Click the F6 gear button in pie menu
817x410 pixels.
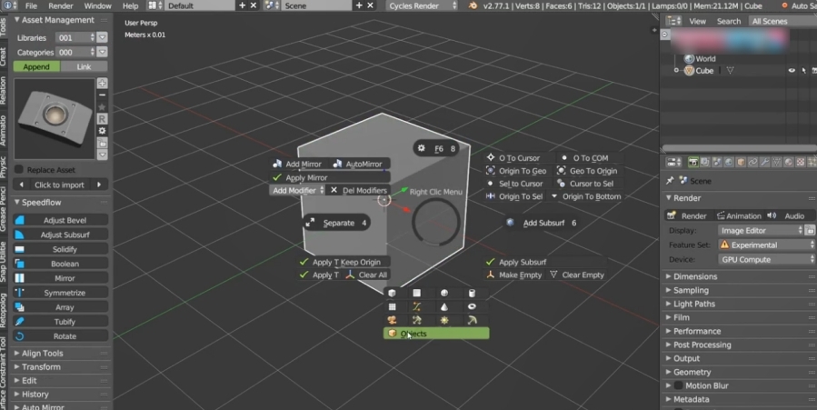coord(436,148)
